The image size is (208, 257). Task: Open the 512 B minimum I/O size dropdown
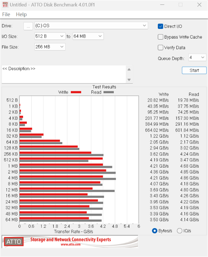50,36
